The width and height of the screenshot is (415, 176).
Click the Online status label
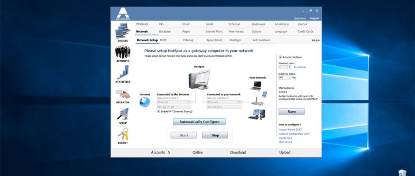point(197,152)
